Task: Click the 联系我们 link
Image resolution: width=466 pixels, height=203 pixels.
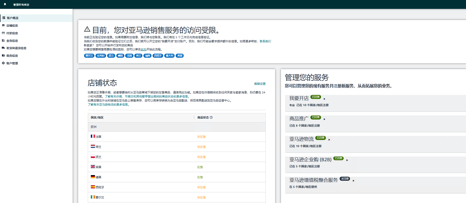Action: (x=265, y=41)
